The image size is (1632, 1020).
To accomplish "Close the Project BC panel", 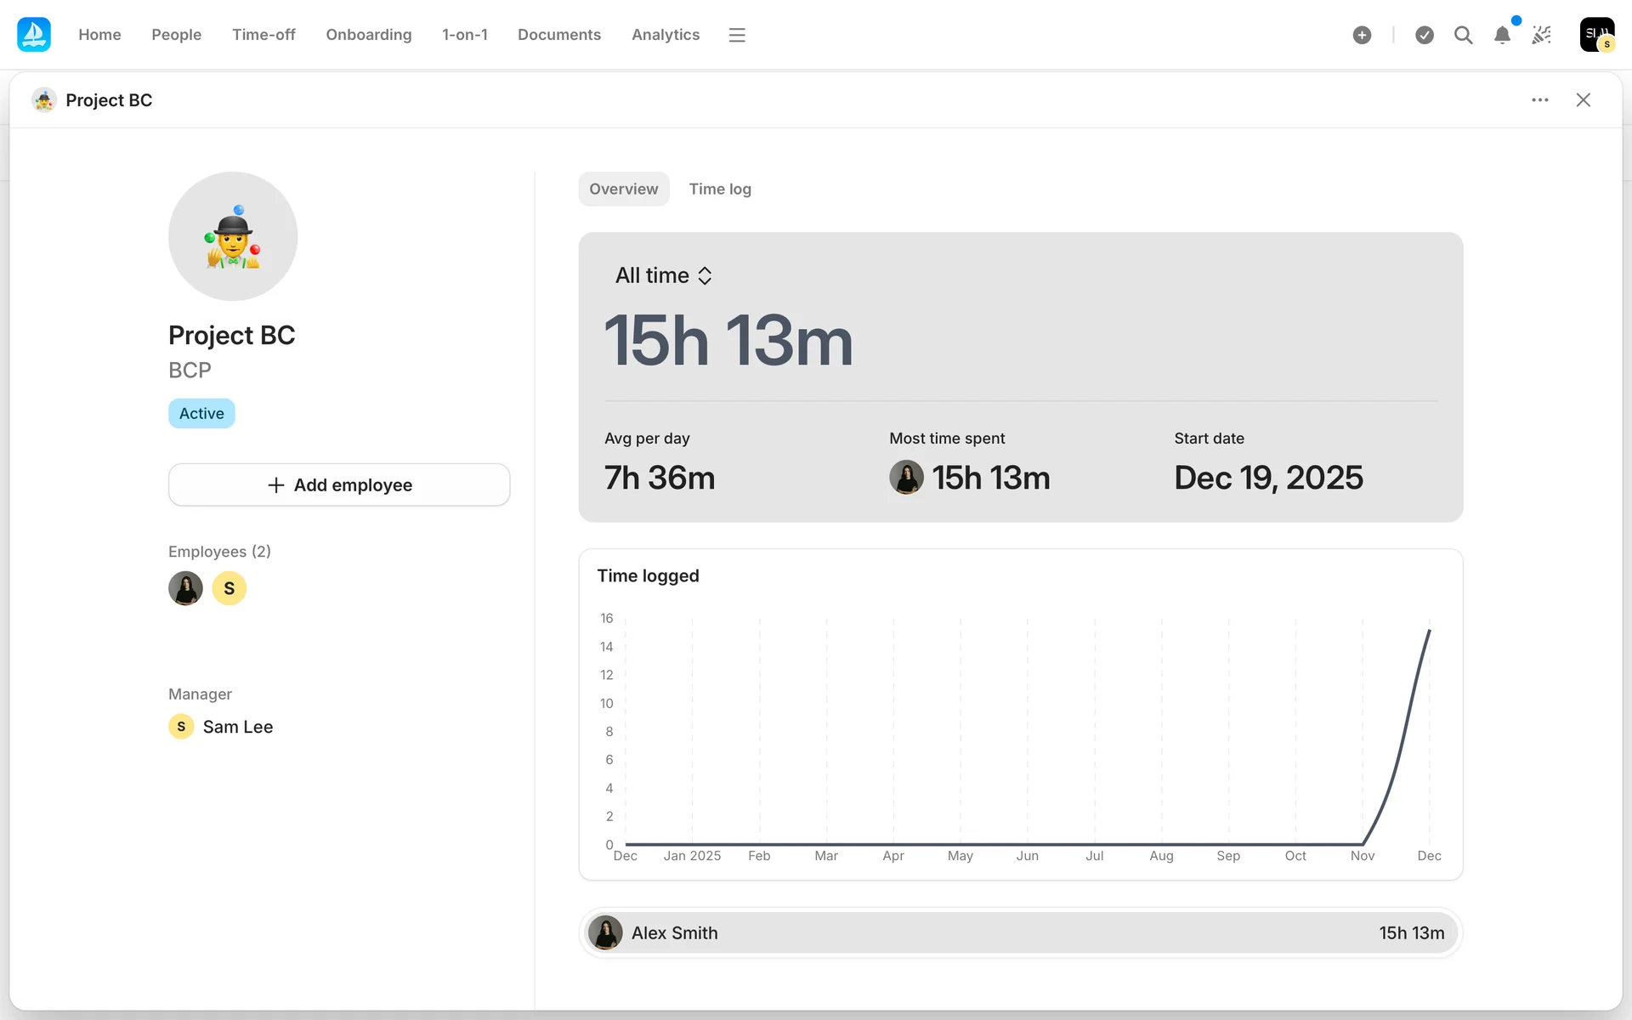I will point(1583,100).
